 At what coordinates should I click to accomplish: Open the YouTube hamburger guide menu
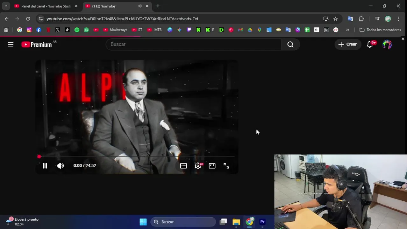(x=11, y=45)
